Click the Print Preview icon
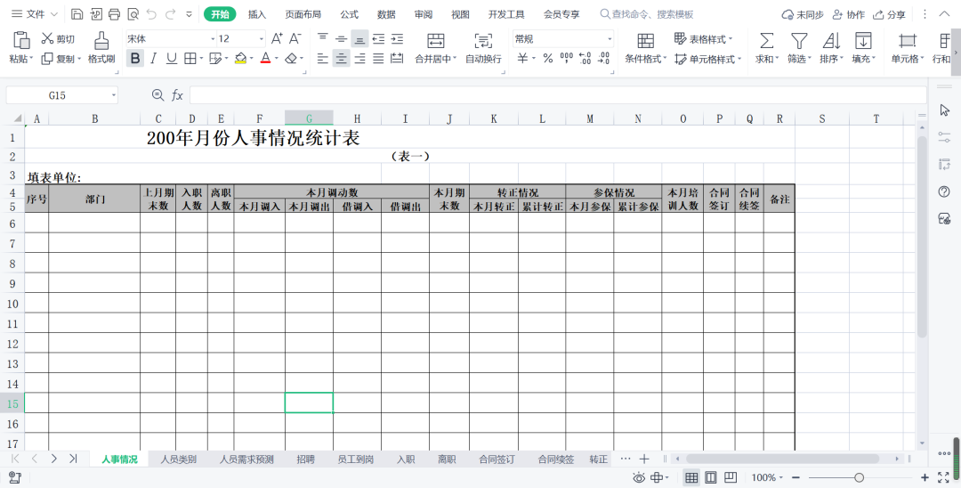 pos(133,14)
